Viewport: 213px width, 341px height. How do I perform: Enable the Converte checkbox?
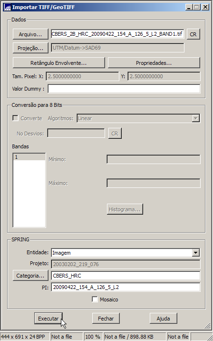(x=15, y=118)
